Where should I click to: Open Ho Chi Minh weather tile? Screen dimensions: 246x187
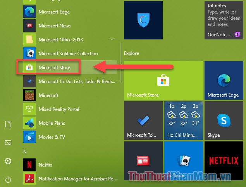pyautogui.click(x=184, y=121)
